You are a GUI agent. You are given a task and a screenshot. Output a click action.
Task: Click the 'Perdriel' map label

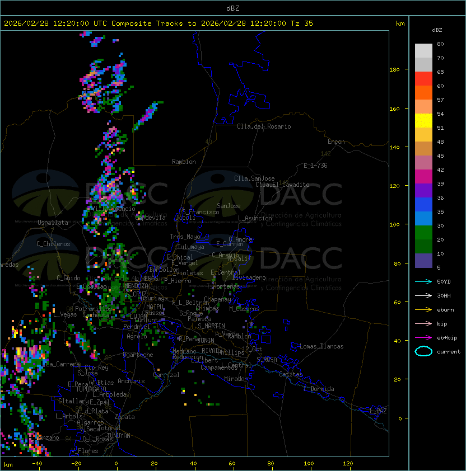click(x=137, y=327)
